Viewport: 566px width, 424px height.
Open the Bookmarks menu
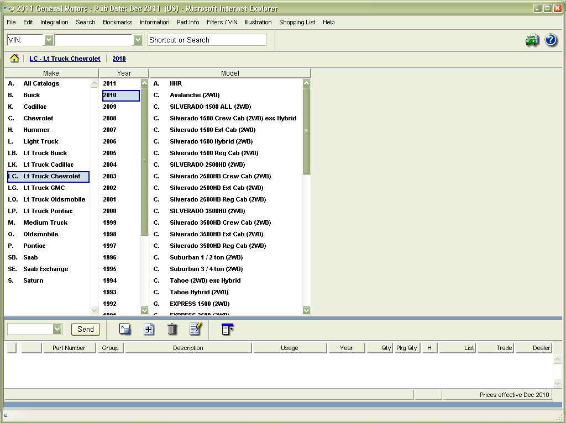(x=117, y=22)
